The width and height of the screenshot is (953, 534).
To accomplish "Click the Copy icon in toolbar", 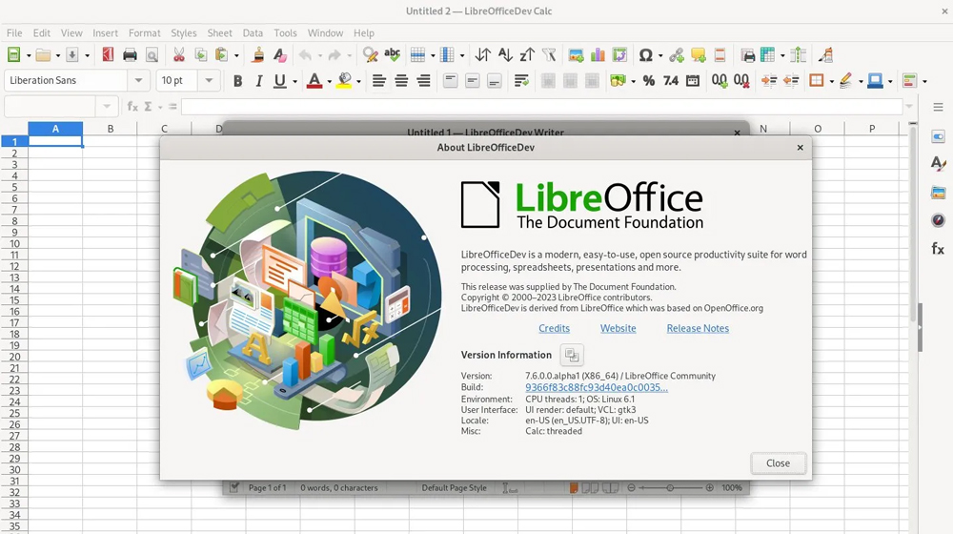I will coord(200,55).
